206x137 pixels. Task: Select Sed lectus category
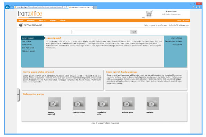[x=27, y=41]
